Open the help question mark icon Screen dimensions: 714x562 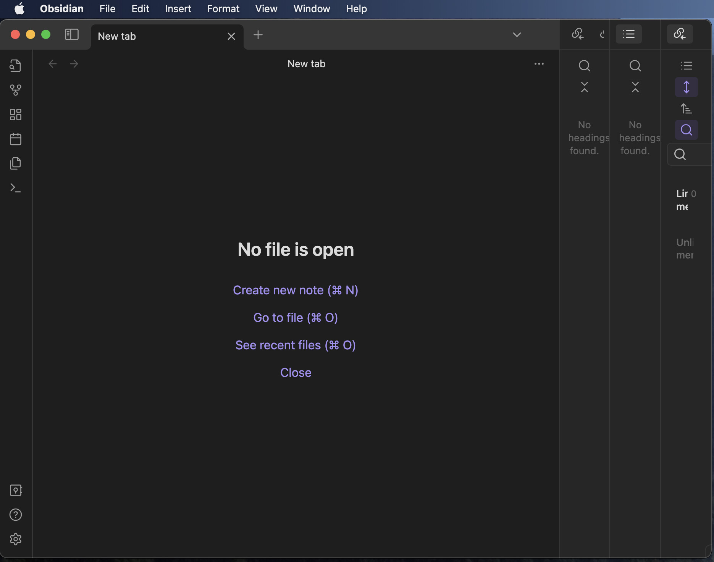(16, 515)
